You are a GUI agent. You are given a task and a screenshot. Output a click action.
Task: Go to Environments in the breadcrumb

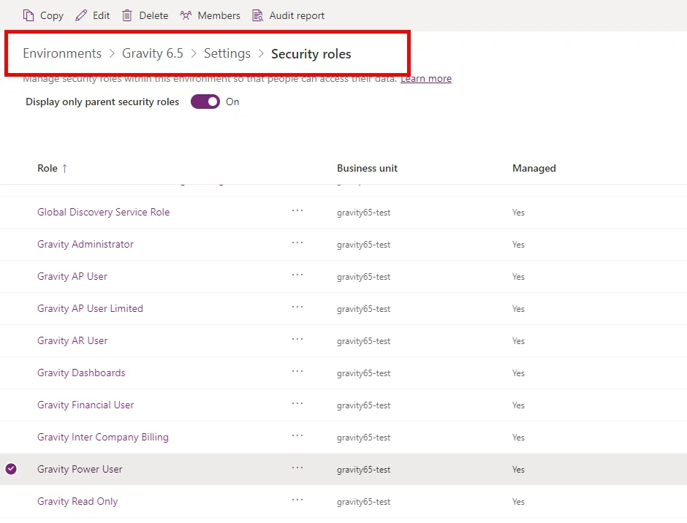point(62,53)
